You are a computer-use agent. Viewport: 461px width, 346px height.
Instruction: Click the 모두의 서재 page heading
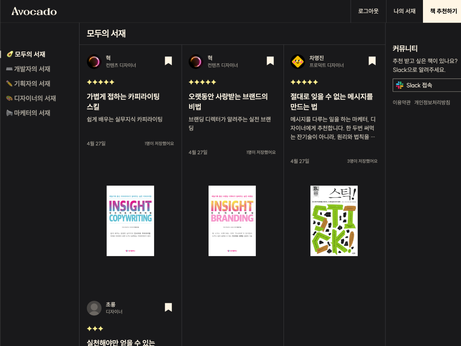[x=106, y=33]
